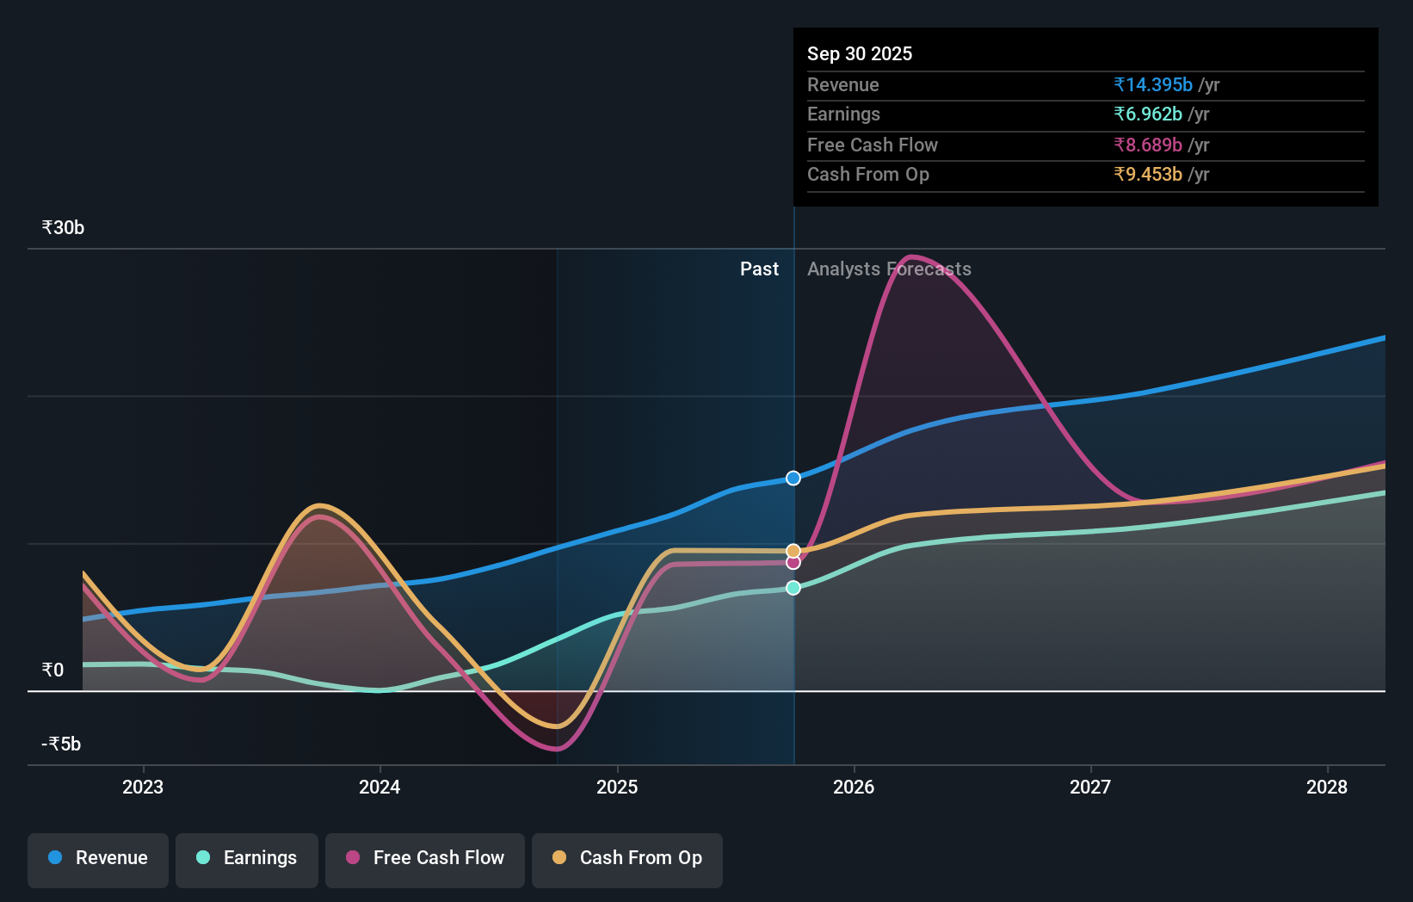
Task: Expand the Sep 30 2025 tooltip header
Action: point(859,53)
